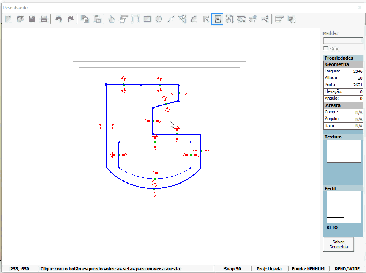The height and width of the screenshot is (273, 366).
Task: Click the zoom magnifier tool
Action: click(265, 19)
